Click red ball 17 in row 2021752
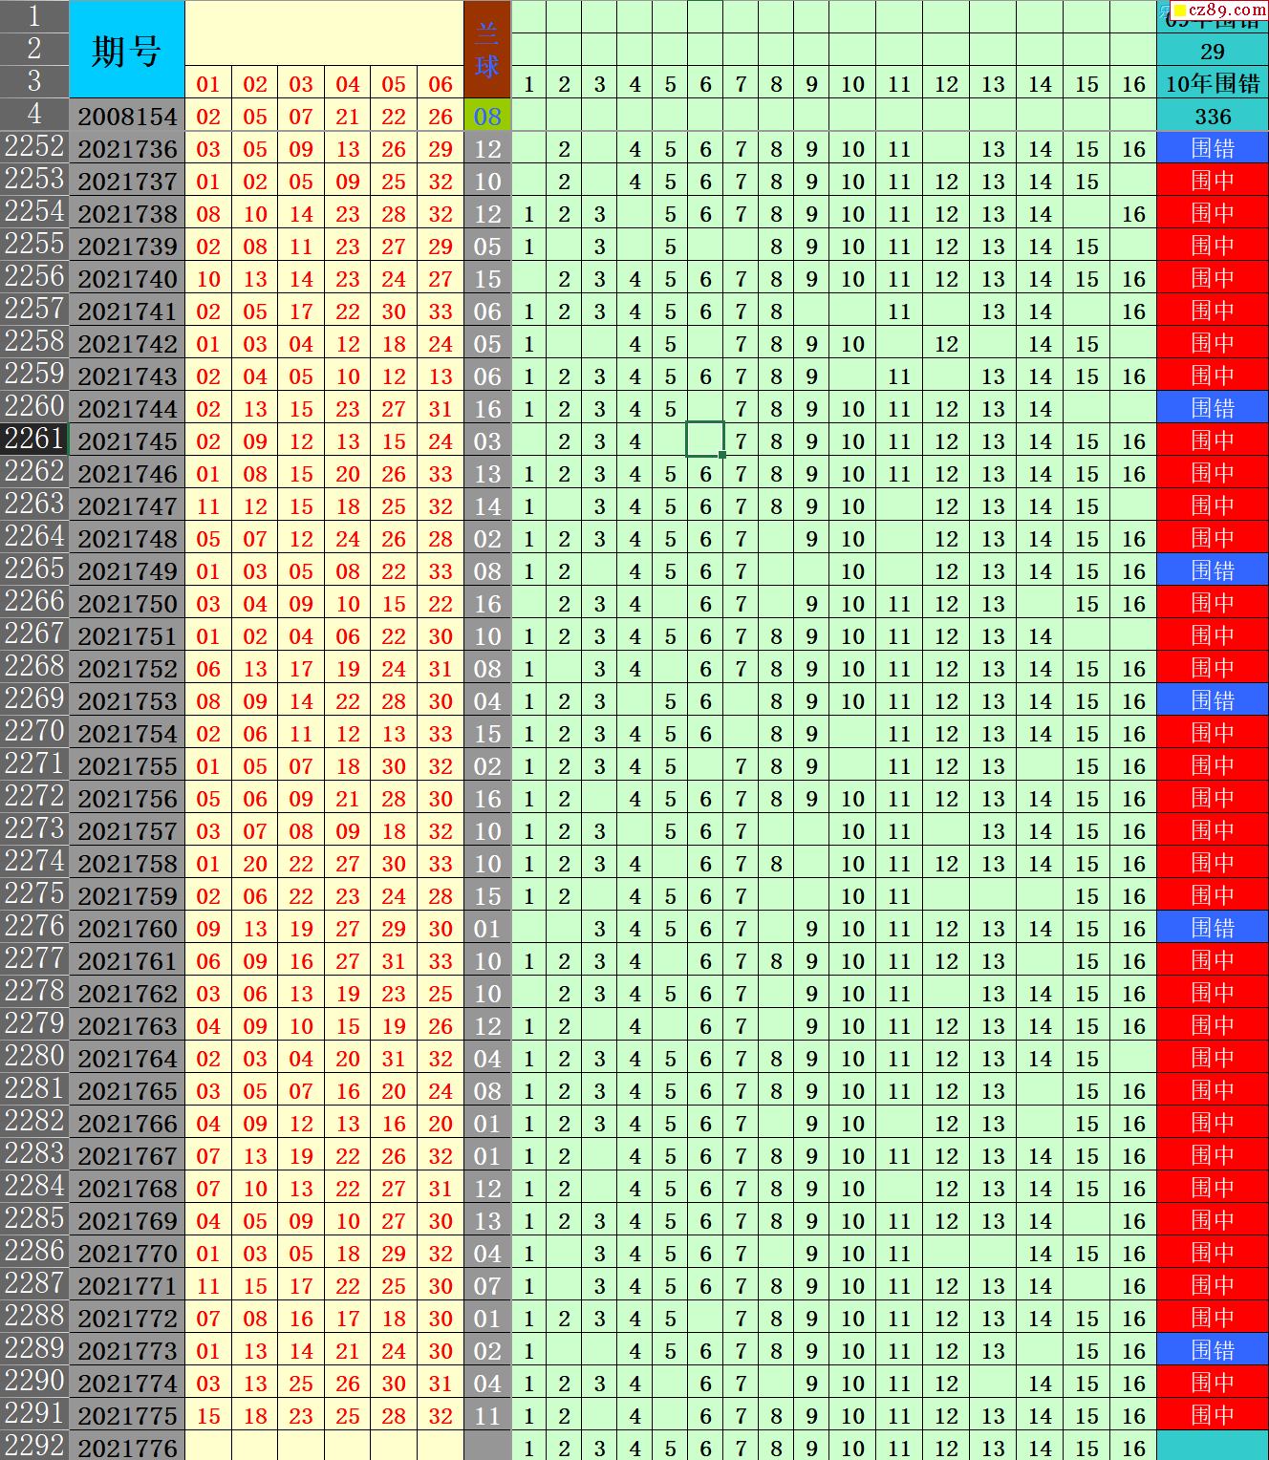 click(x=301, y=668)
